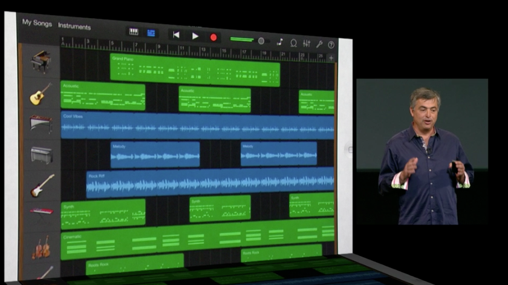Switch to the tracks view

[151, 33]
